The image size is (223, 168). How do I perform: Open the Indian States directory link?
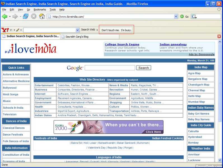[x=43, y=115]
